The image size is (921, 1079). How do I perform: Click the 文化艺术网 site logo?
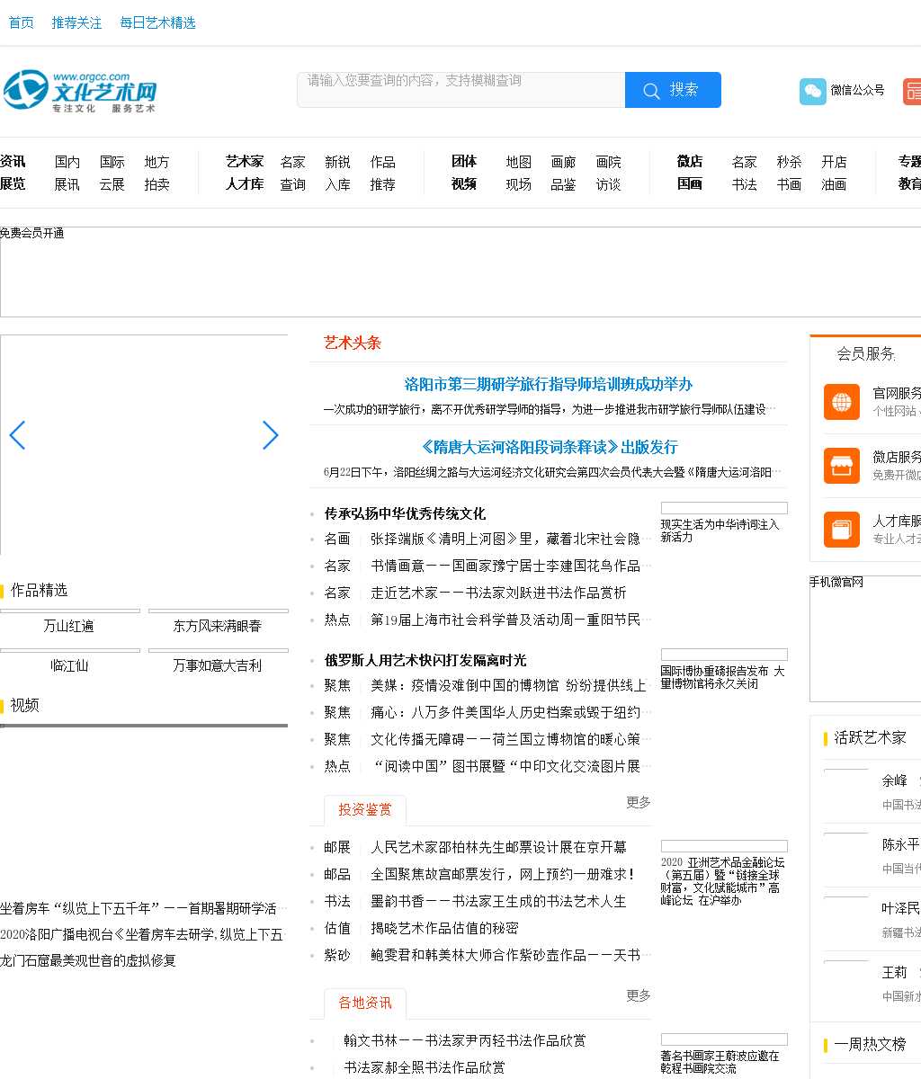point(79,91)
